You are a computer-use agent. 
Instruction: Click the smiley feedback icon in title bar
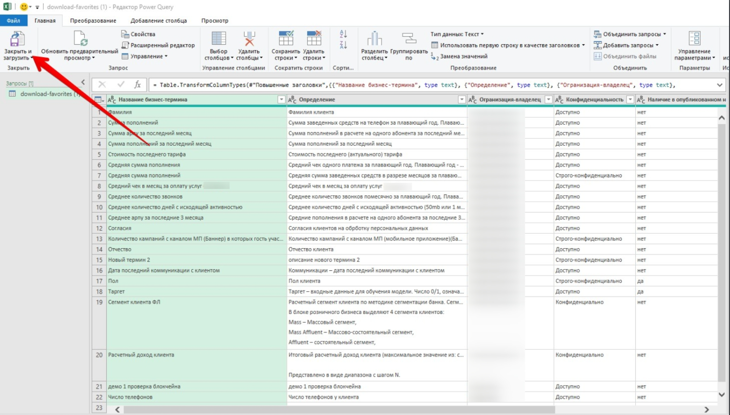[24, 7]
